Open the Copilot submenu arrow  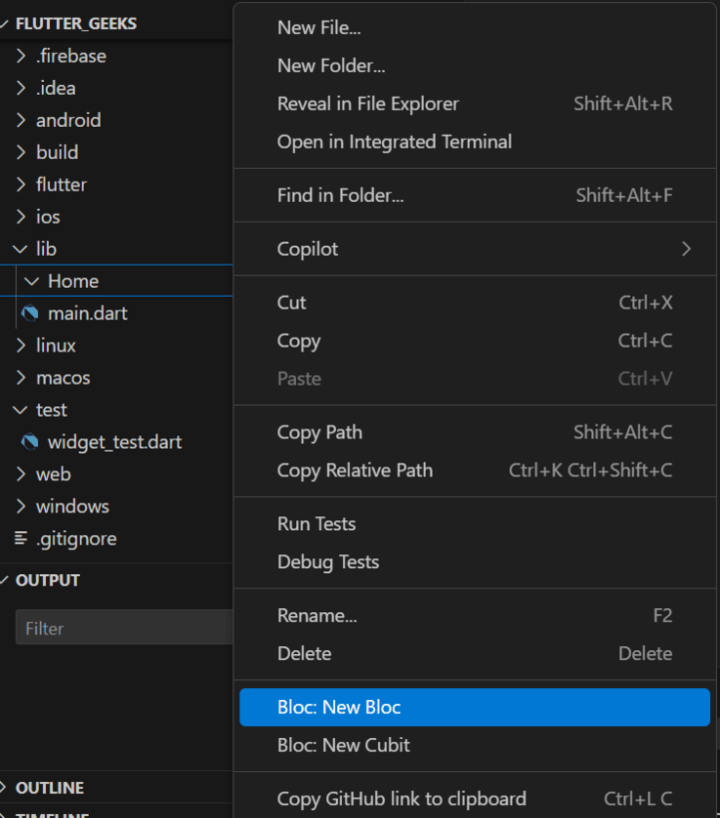[x=686, y=249]
